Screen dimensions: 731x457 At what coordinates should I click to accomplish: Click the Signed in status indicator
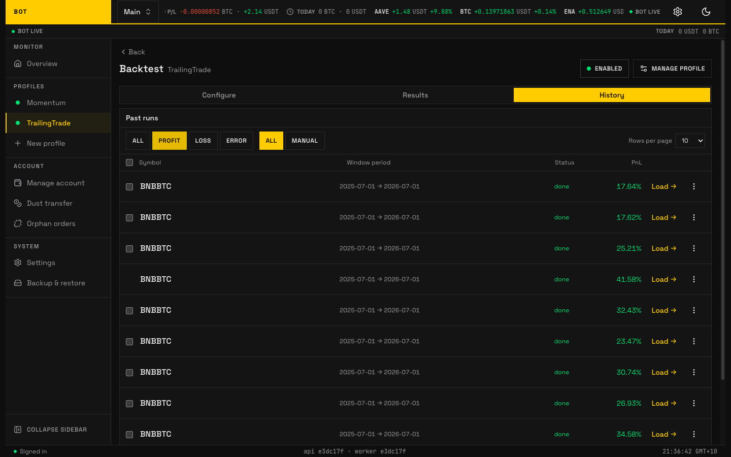[x=30, y=451]
